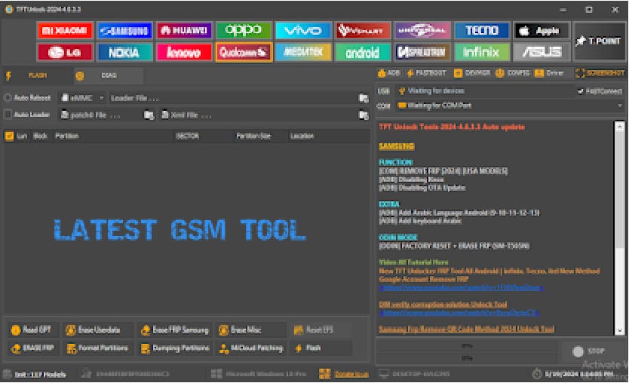
Task: Select the Asus brand tile
Action: click(x=542, y=52)
